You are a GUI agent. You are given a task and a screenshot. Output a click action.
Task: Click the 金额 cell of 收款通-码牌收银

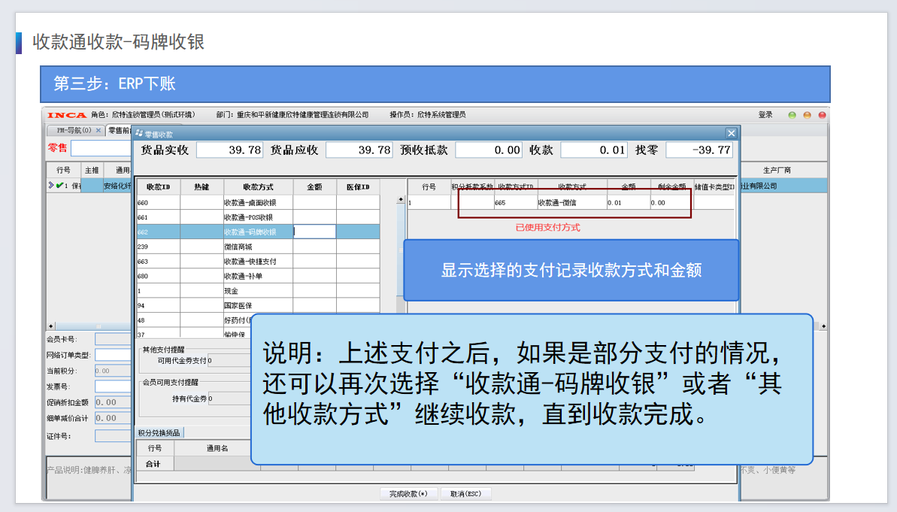(314, 232)
